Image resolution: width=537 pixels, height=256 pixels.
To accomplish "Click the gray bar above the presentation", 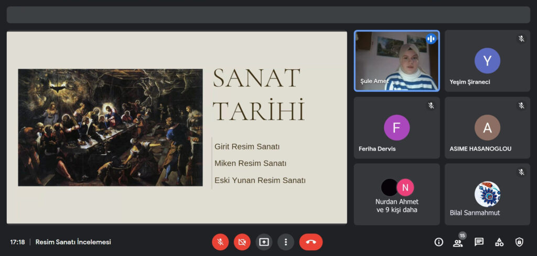I will tap(268, 15).
